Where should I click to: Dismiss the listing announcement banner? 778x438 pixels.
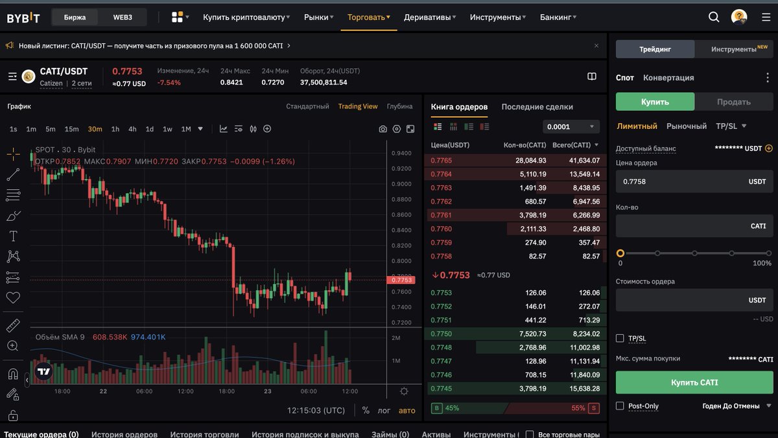(x=596, y=46)
